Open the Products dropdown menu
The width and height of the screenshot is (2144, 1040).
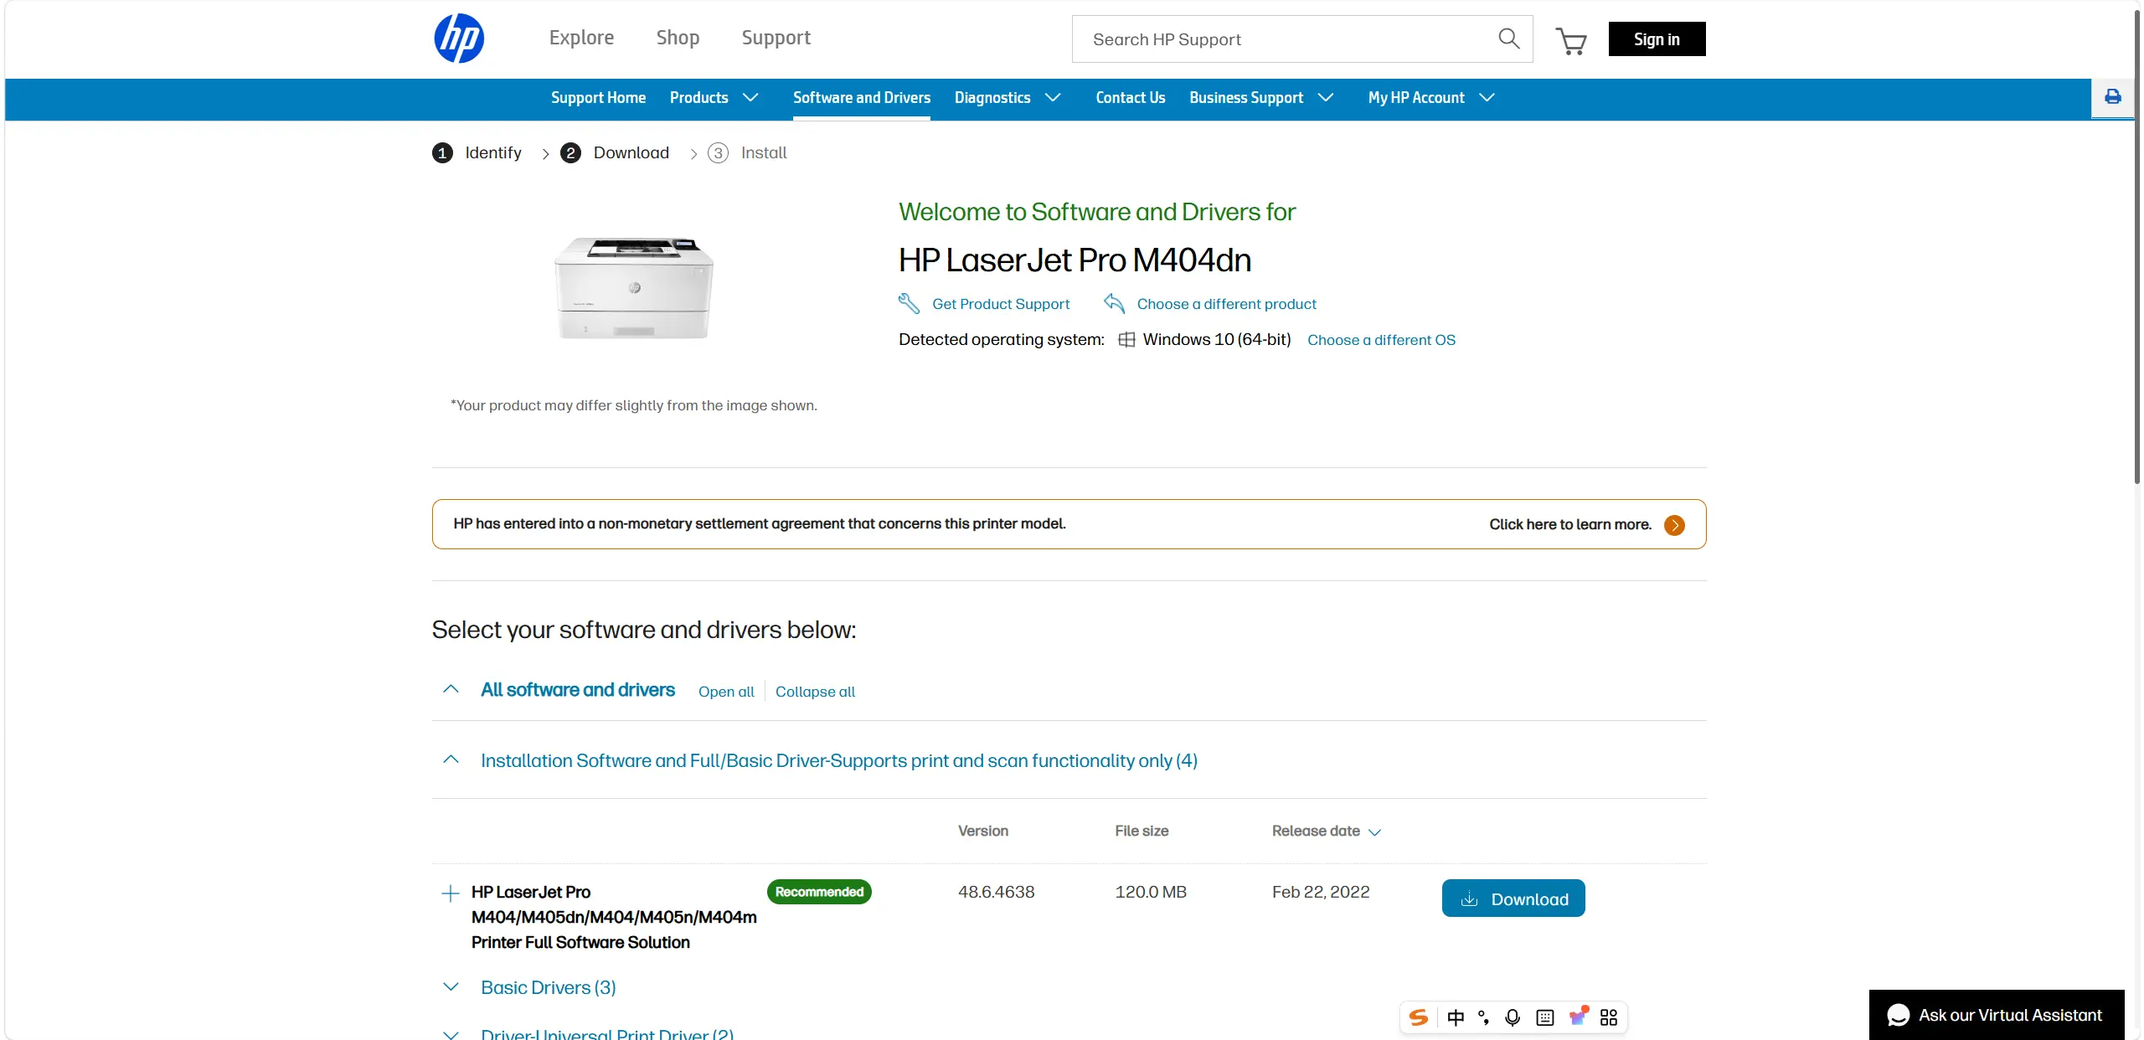[x=714, y=98]
